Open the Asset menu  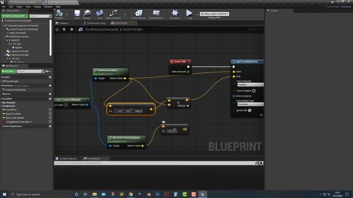tap(19, 7)
